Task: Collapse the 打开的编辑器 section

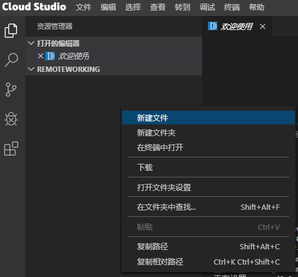Action: [31, 43]
